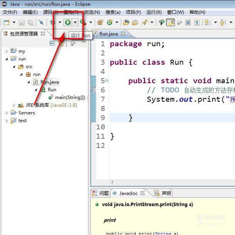The width and height of the screenshot is (235, 235).
Task: Open the 运行(R) menu
Action: click(x=154, y=12)
